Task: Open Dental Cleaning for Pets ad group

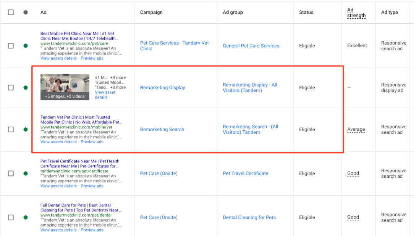Action: (x=249, y=217)
